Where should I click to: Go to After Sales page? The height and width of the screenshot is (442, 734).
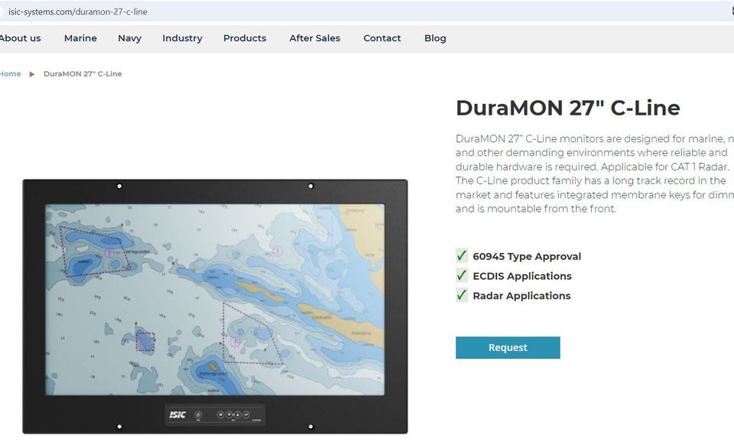[314, 38]
